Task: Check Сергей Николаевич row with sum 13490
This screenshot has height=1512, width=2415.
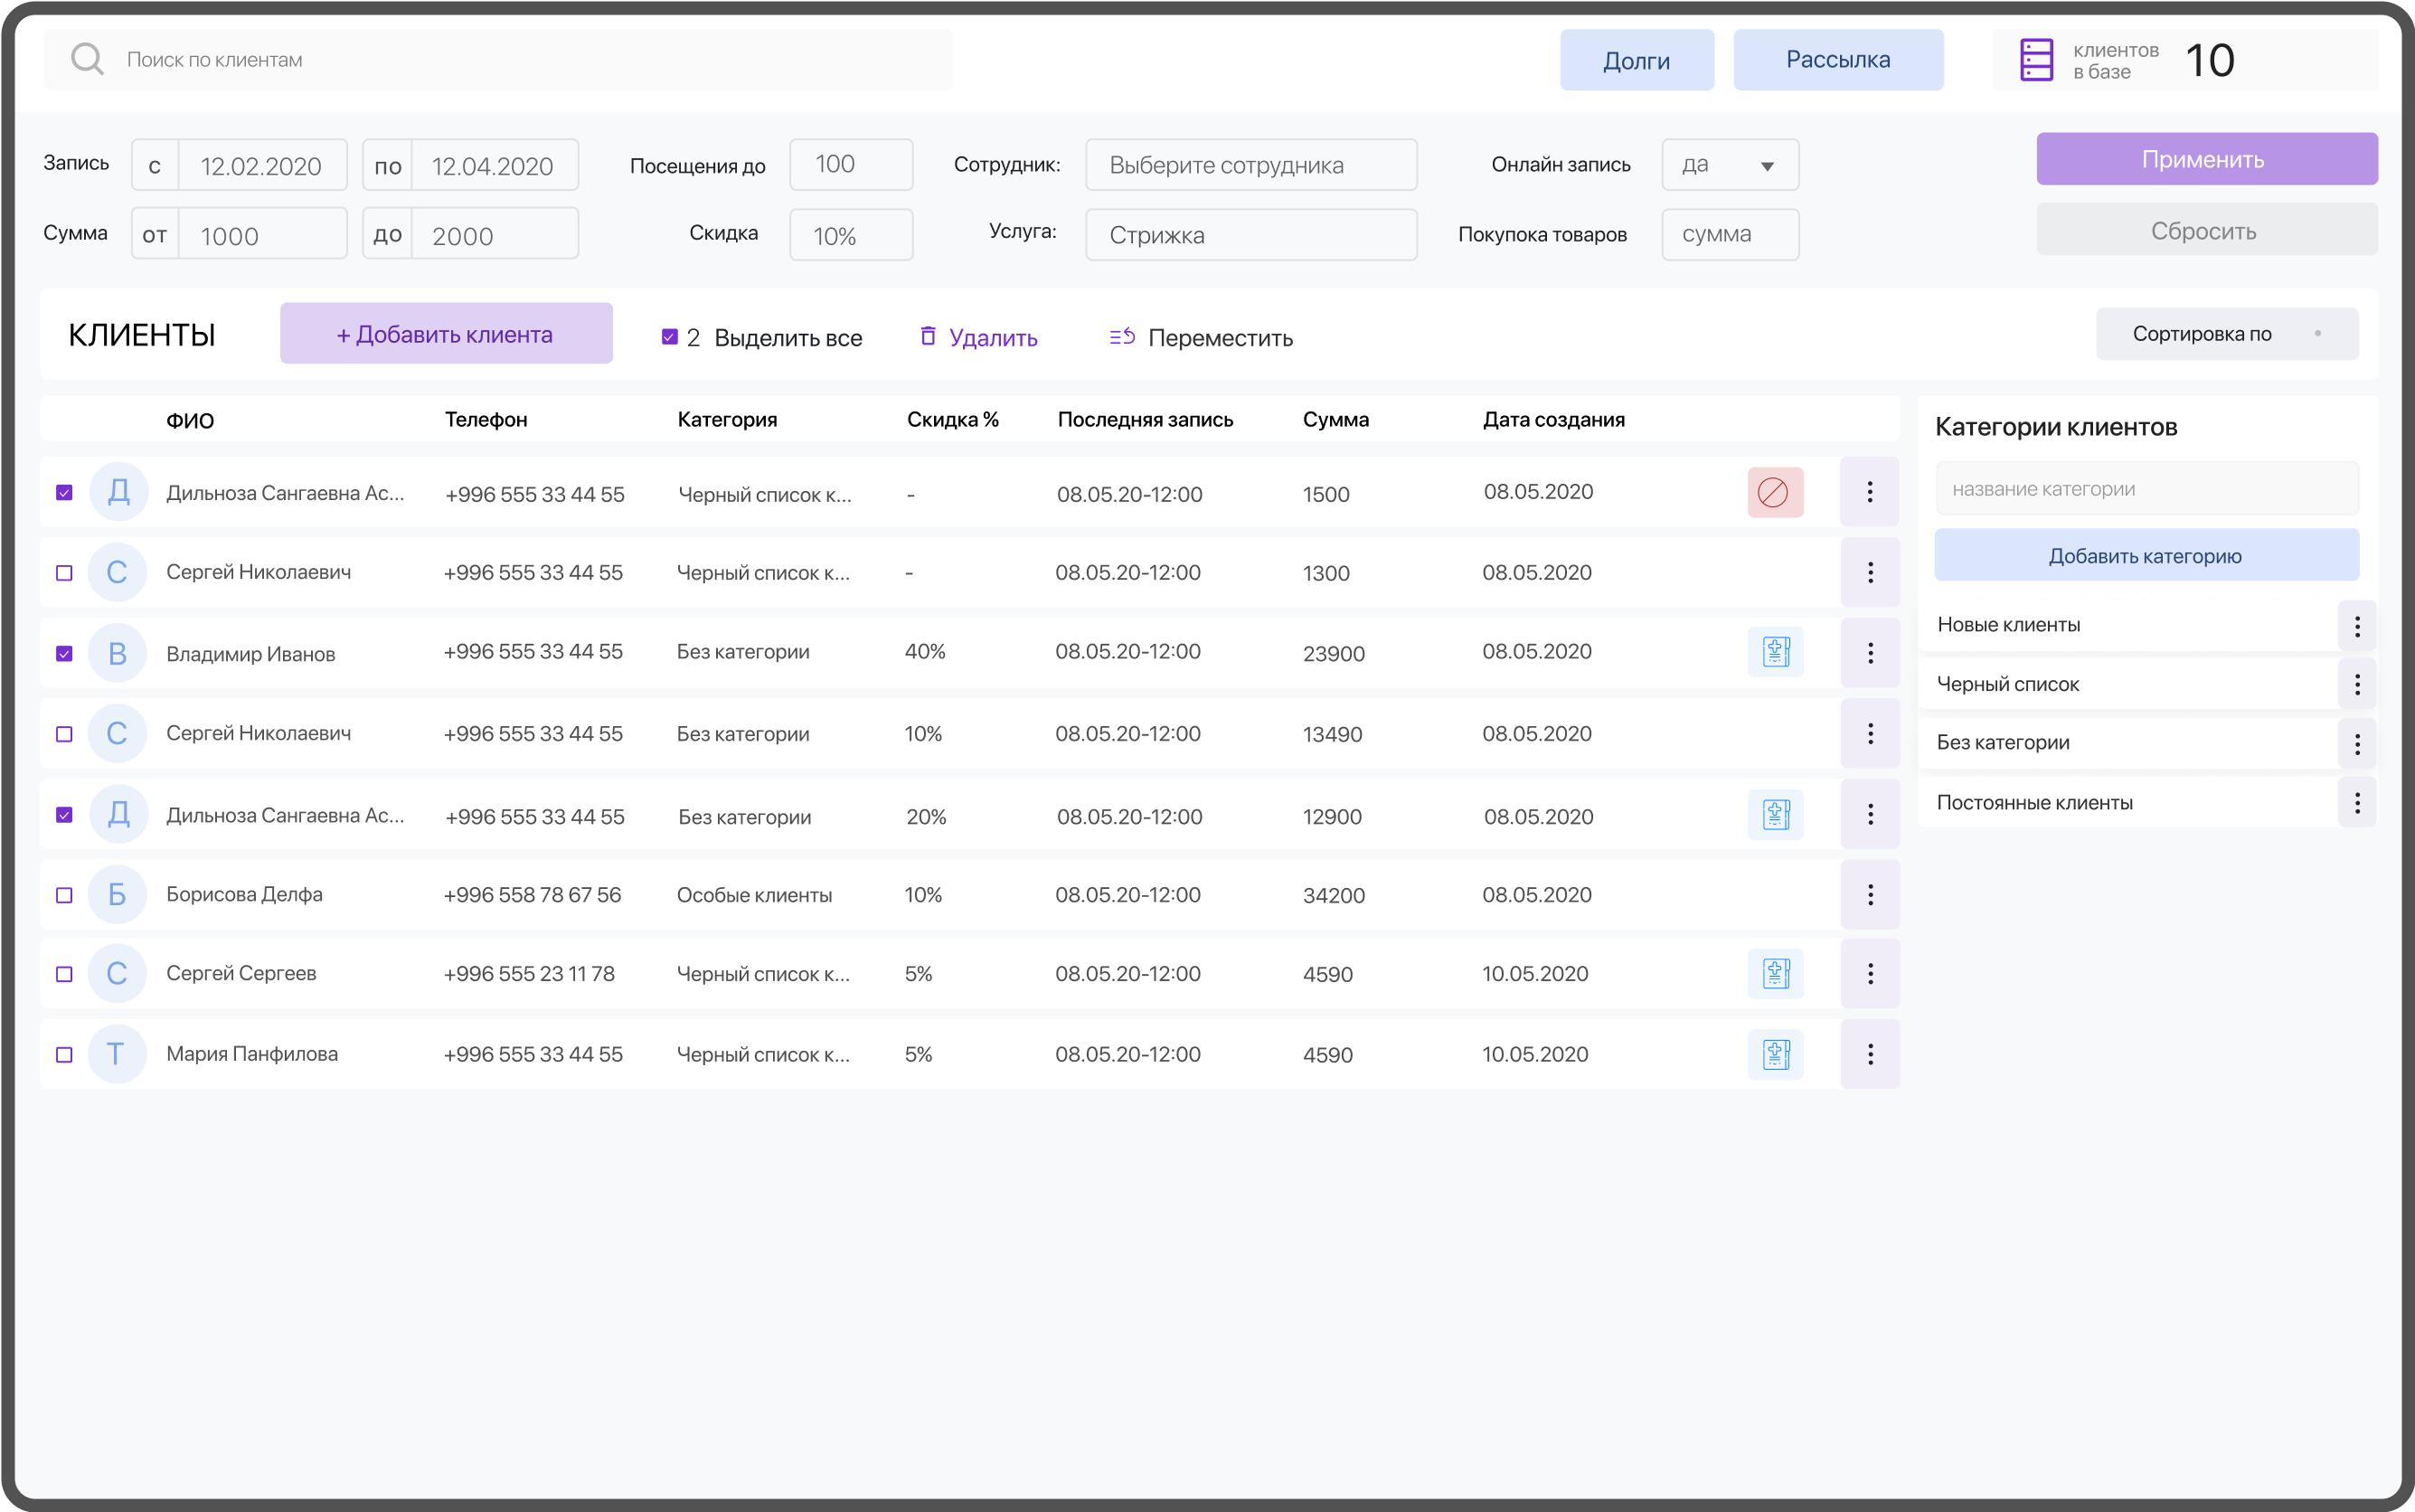Action: [64, 734]
